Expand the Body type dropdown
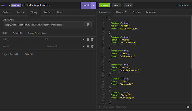This screenshot has height=111, width=192. (x=7, y=12)
